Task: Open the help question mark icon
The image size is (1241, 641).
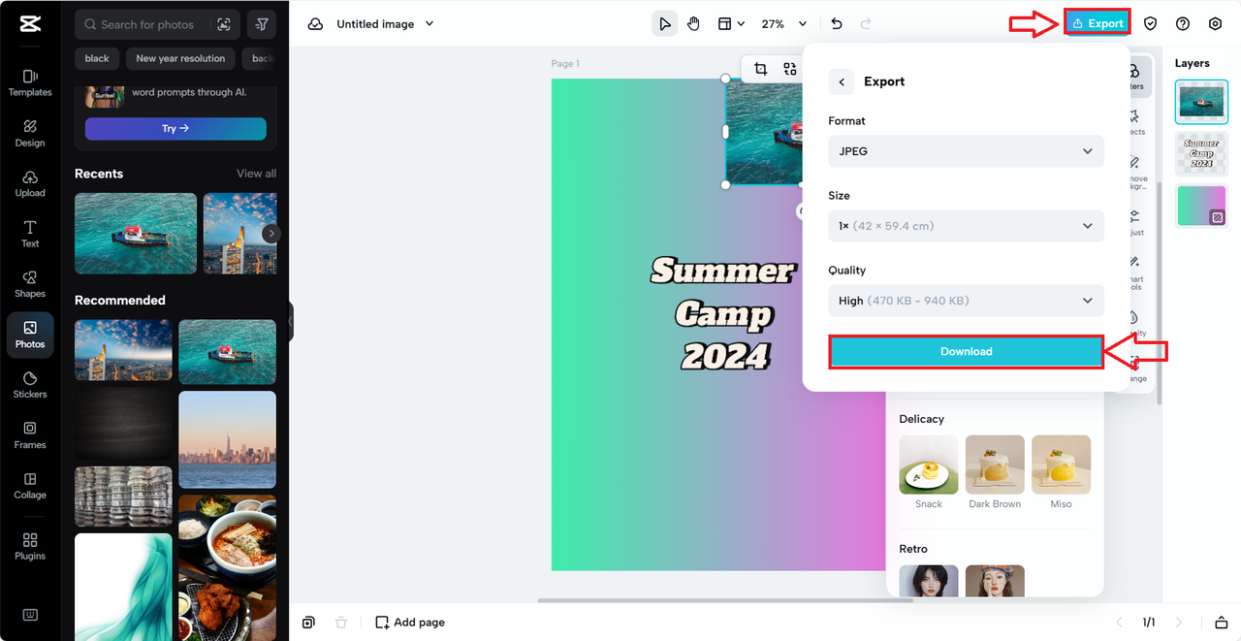Action: [1183, 24]
